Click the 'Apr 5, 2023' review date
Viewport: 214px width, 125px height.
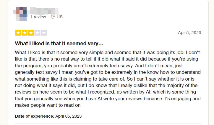coord(189,33)
